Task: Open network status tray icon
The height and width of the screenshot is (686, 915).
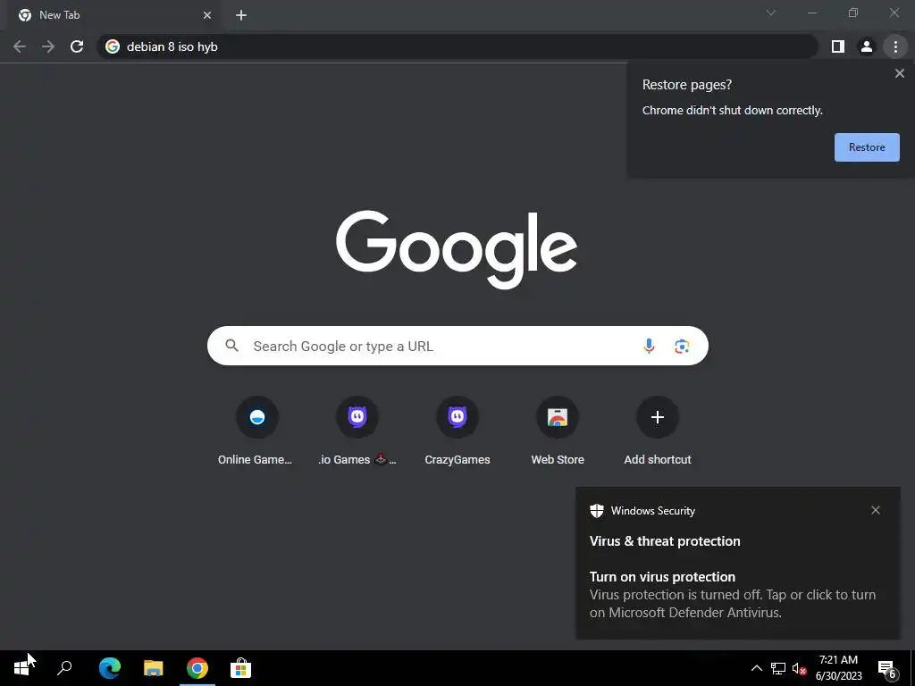Action: point(778,668)
